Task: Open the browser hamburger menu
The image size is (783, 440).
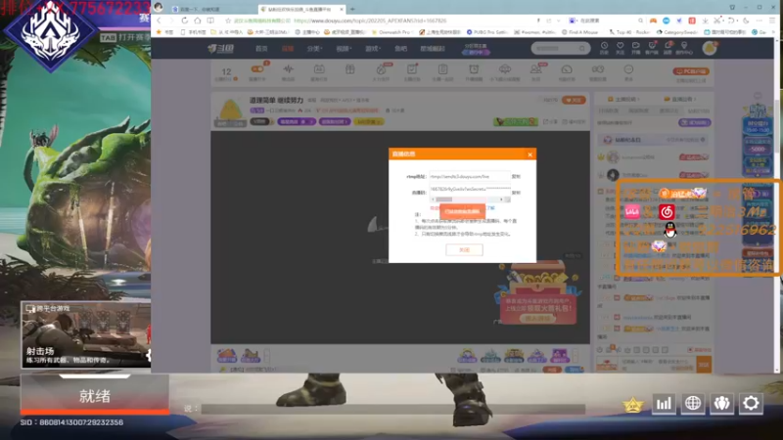Action: pyautogui.click(x=771, y=21)
